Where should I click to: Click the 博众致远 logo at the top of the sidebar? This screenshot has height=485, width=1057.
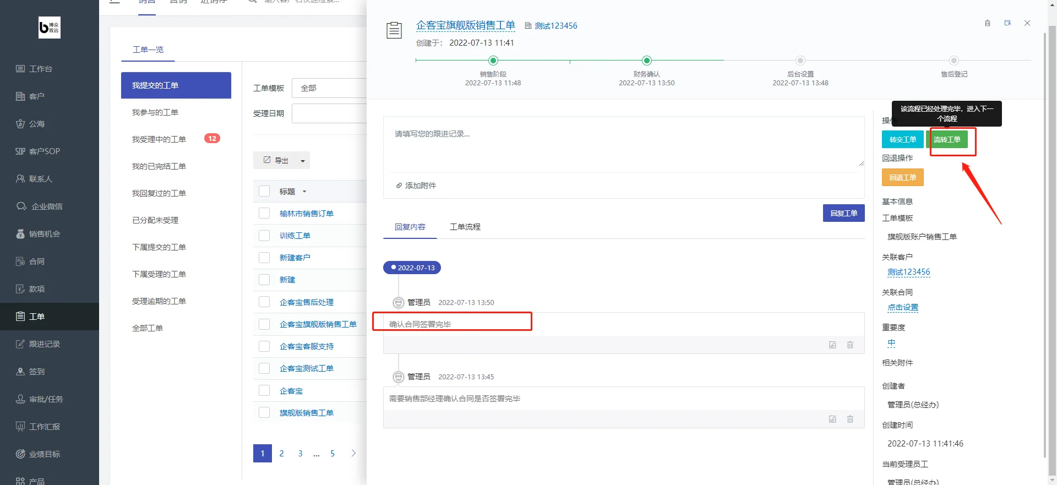pyautogui.click(x=50, y=28)
